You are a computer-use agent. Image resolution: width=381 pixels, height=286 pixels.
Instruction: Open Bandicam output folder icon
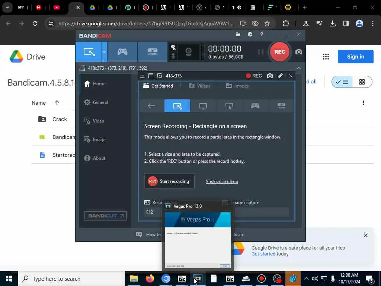tap(238, 34)
